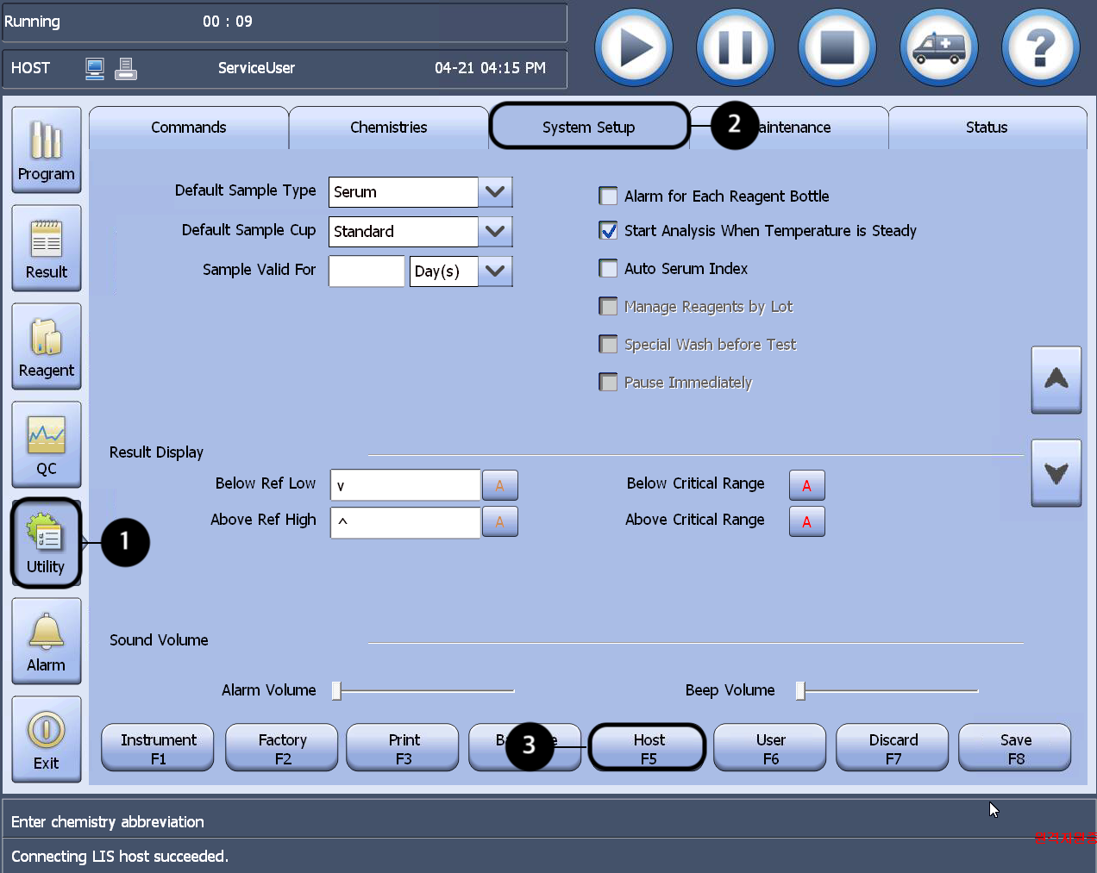Image resolution: width=1097 pixels, height=873 pixels.
Task: Open the Status tab
Action: (x=987, y=128)
